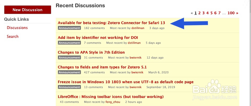
Task: Open Changes to APA Style 7th Edition
Action: [x=91, y=52]
